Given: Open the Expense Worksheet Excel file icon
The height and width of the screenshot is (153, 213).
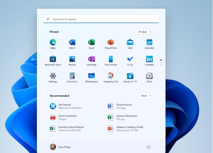Looking at the screenshot, I should 110,118.
